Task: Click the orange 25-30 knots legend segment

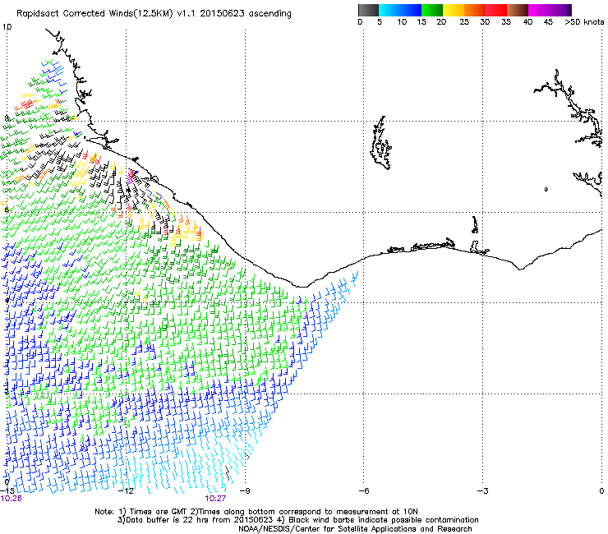Action: click(475, 10)
